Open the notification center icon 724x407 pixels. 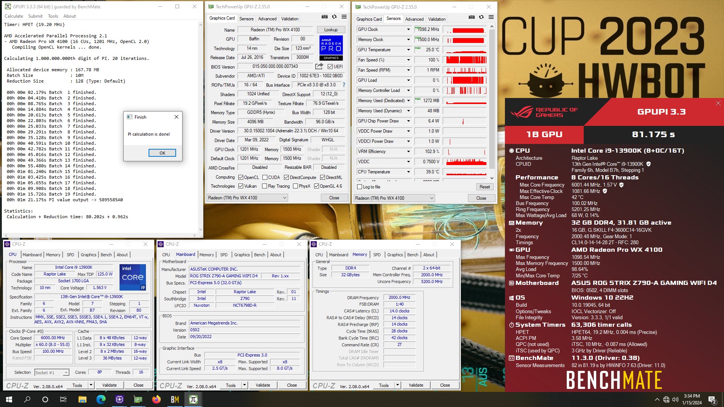pyautogui.click(x=712, y=400)
